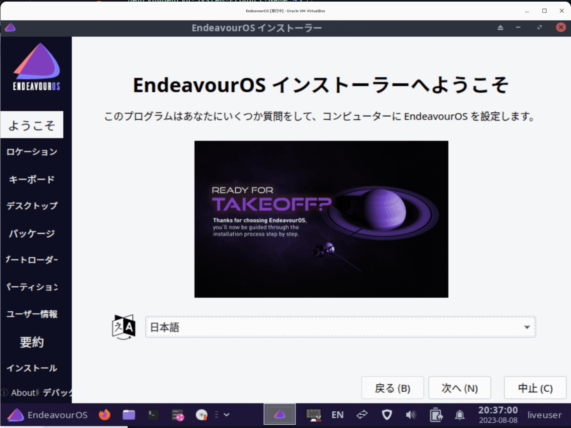
Task: Select the パーティション step in sidebar
Action: [32, 287]
